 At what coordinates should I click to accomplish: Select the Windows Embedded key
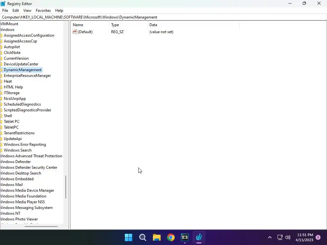pos(17,179)
